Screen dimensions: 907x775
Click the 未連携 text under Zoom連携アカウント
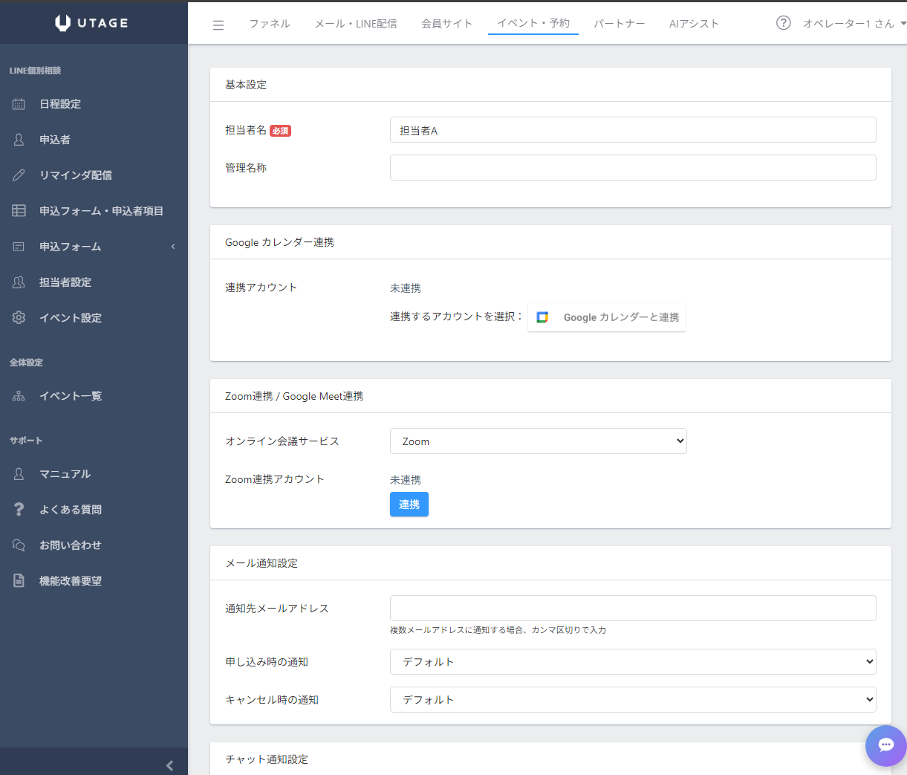(x=406, y=480)
